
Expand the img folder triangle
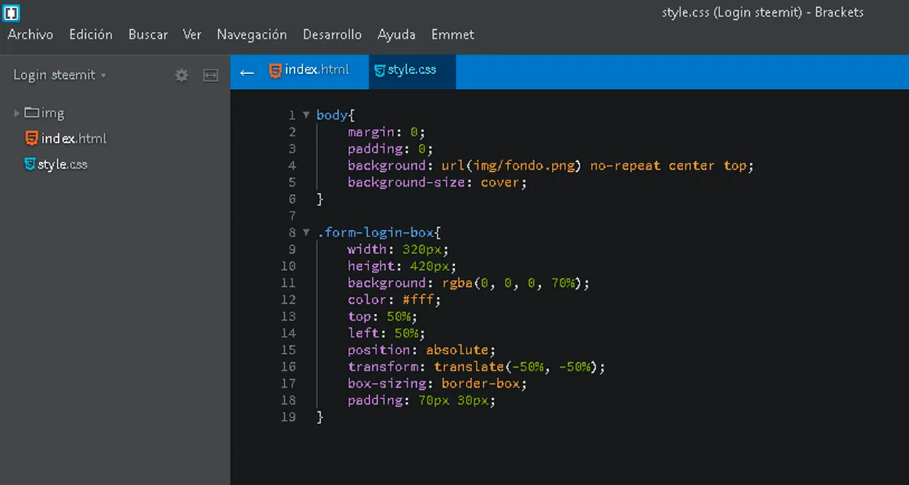(17, 113)
